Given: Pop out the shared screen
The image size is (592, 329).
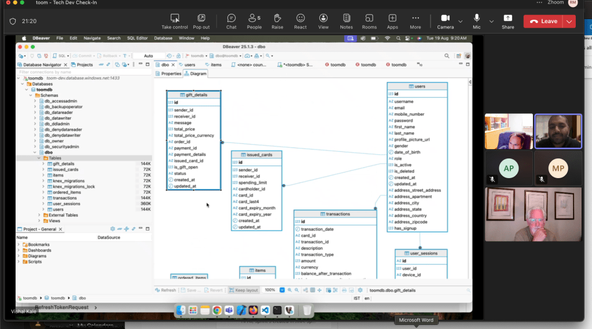Looking at the screenshot, I should point(201,21).
